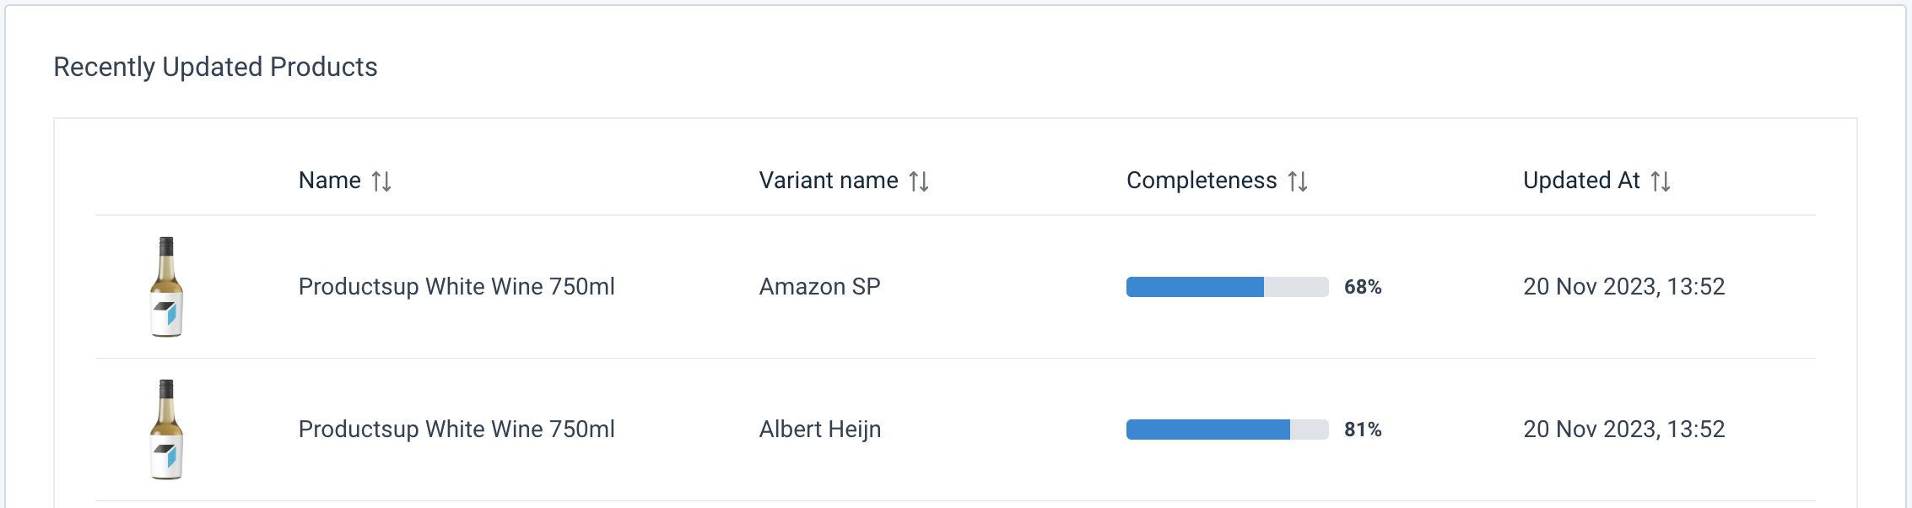Sort by Completeness using the arrows icon
Image resolution: width=1912 pixels, height=508 pixels.
pos(1298,181)
